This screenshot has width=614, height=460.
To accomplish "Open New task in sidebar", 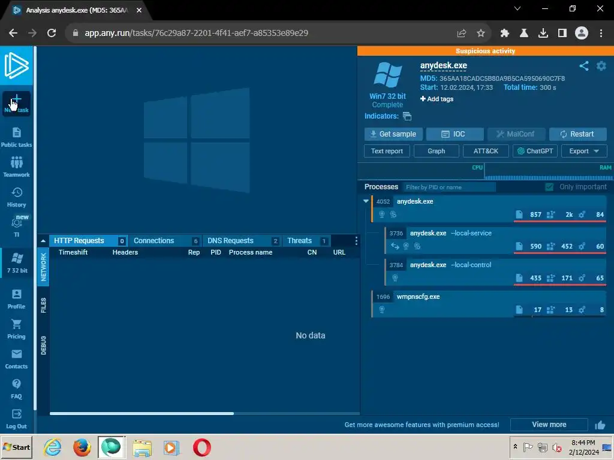I will (x=16, y=104).
